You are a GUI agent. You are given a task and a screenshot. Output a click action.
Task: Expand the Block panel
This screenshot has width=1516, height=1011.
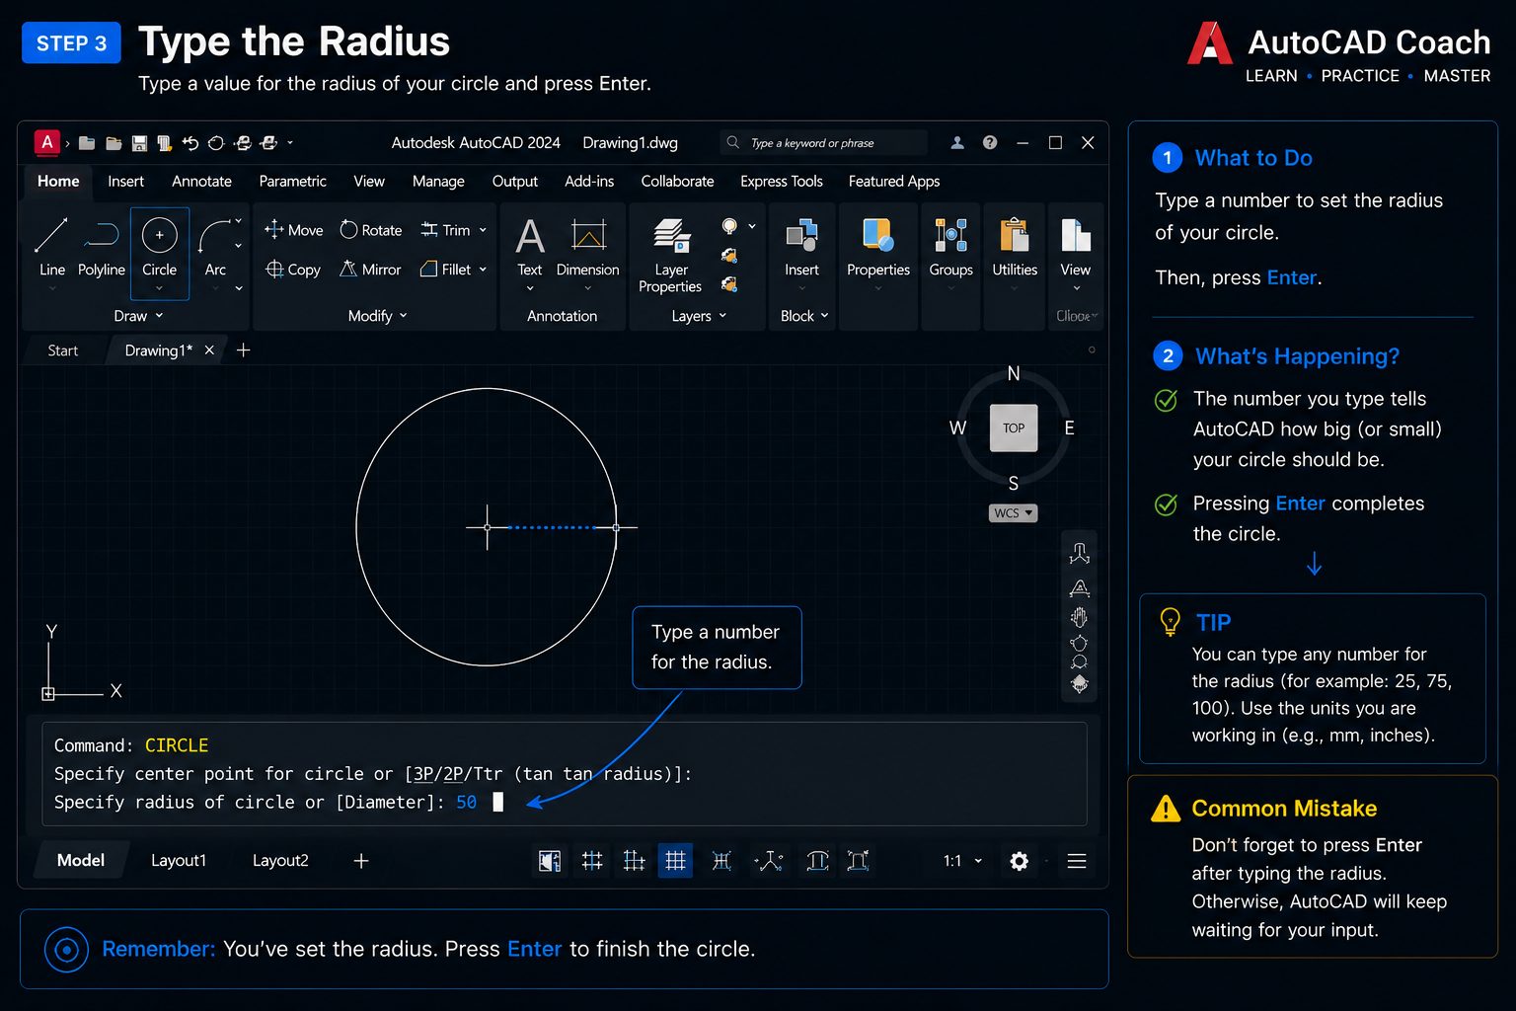tap(804, 316)
